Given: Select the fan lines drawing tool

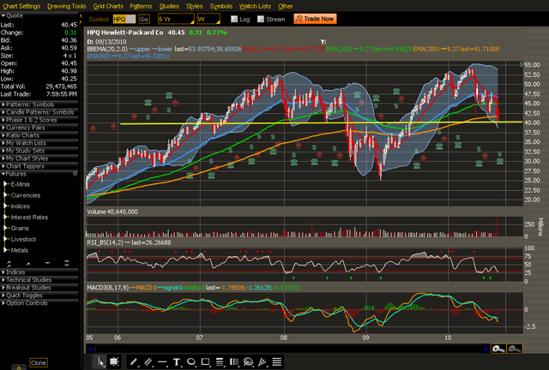Looking at the screenshot, I should (262, 362).
